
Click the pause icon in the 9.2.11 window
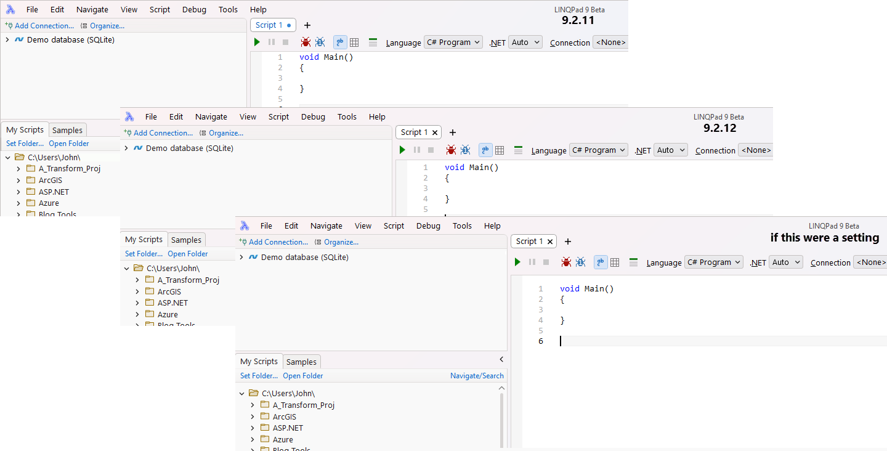[x=272, y=42]
